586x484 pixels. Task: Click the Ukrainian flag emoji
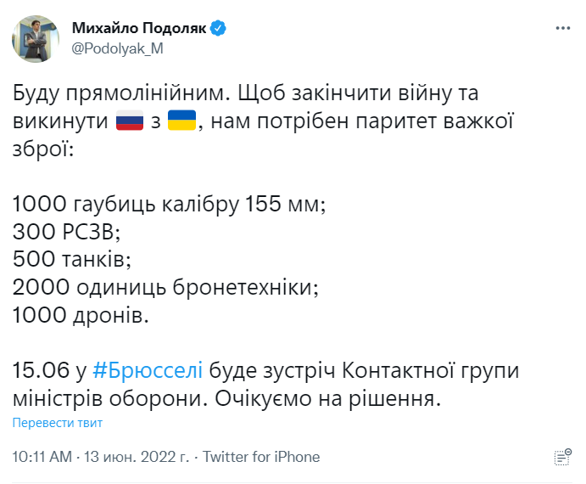(182, 120)
